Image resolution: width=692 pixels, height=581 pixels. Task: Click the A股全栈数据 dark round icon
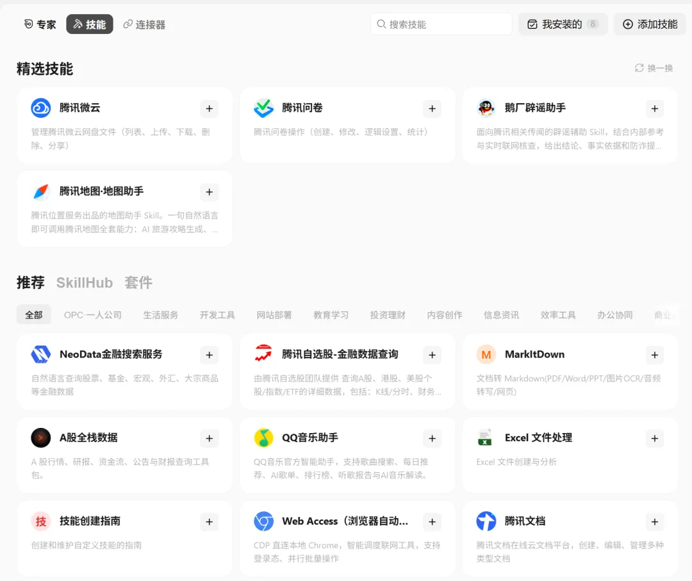(x=40, y=438)
